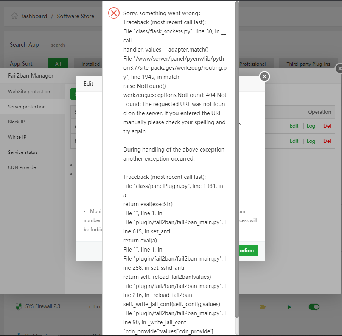Click the "return self._reload_fail2ban(values)" line
Screen dimensions: 342x336
[x=167, y=277]
